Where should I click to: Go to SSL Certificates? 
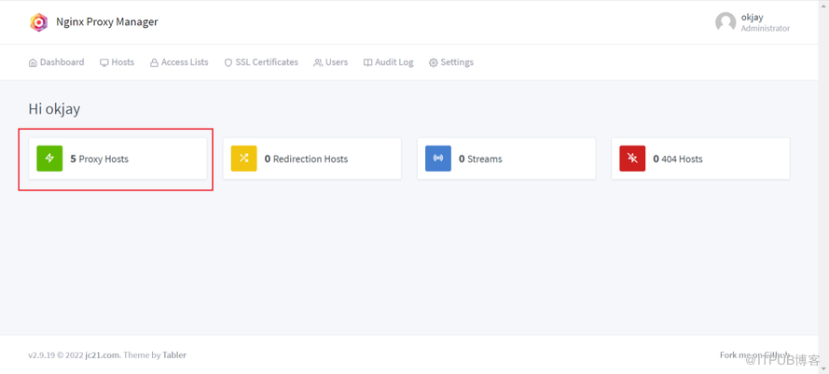261,62
